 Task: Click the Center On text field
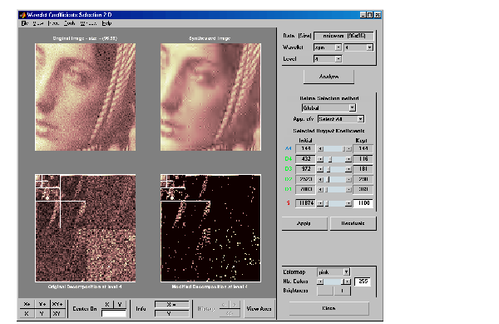[114, 313]
